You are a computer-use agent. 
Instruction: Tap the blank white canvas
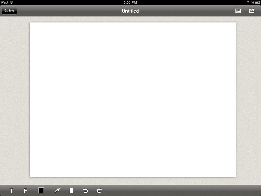[x=133, y=100]
